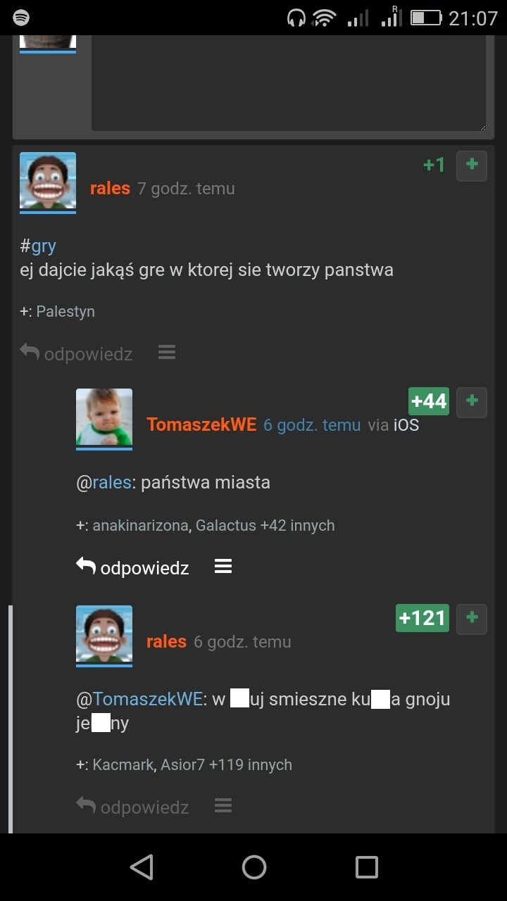
Task: Open hamburger menu under rales' last reply
Action: click(x=223, y=805)
